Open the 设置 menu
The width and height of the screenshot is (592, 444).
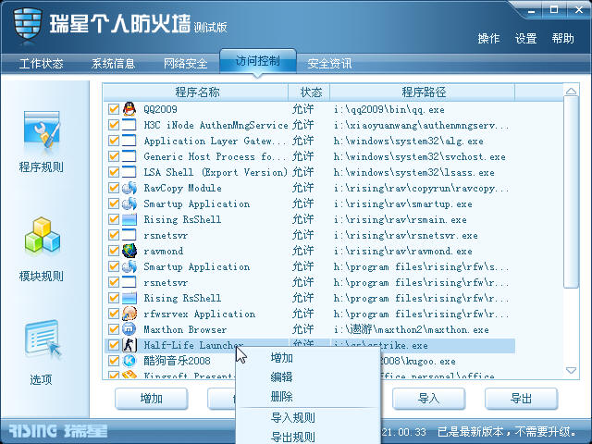click(x=526, y=39)
